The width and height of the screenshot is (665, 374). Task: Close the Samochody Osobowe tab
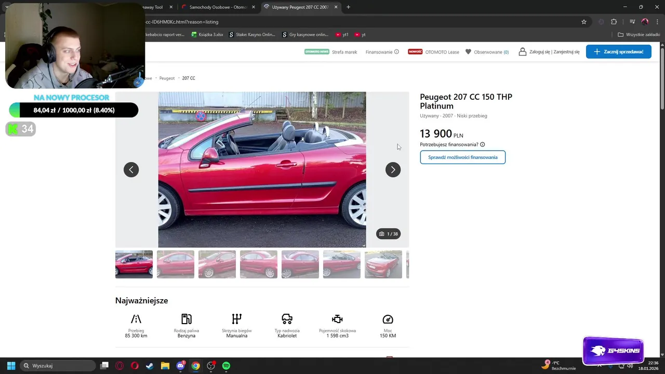point(254,7)
